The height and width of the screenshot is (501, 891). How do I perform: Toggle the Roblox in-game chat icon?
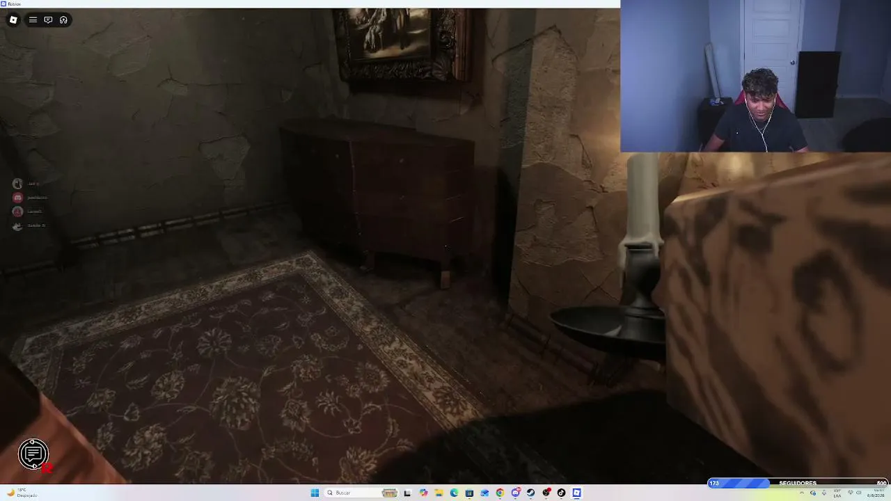pyautogui.click(x=48, y=19)
